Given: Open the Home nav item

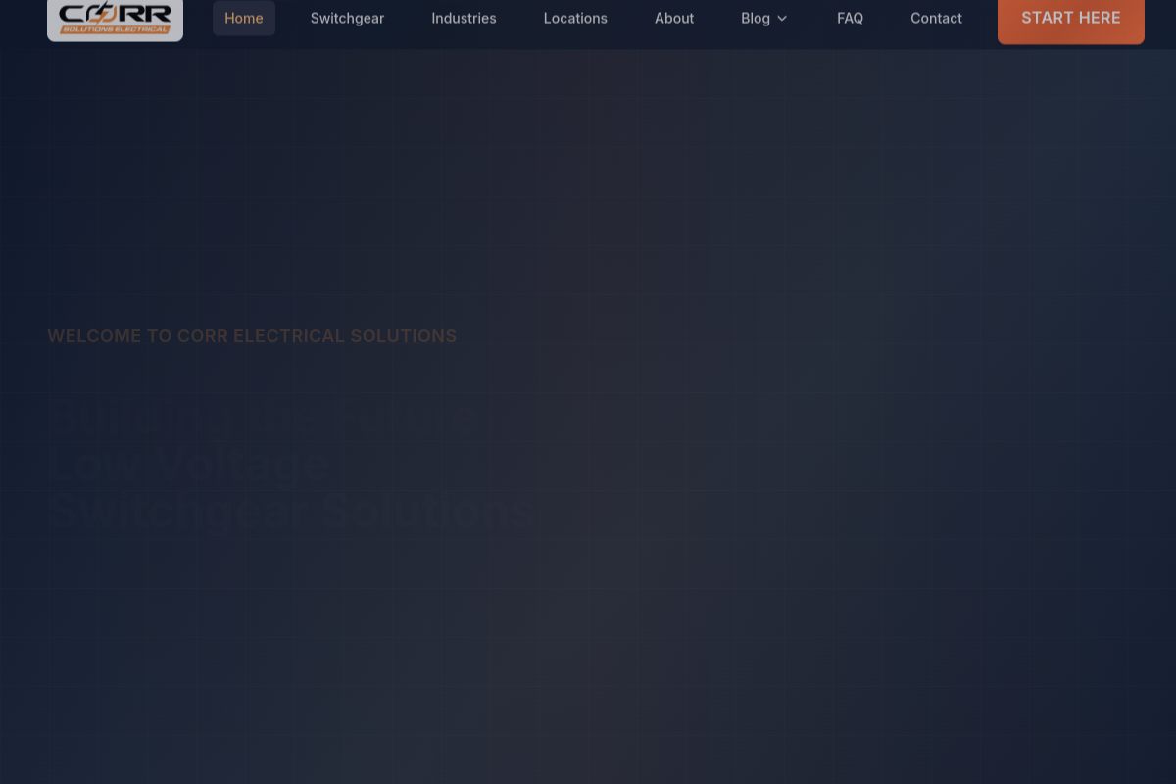Looking at the screenshot, I should click(244, 18).
